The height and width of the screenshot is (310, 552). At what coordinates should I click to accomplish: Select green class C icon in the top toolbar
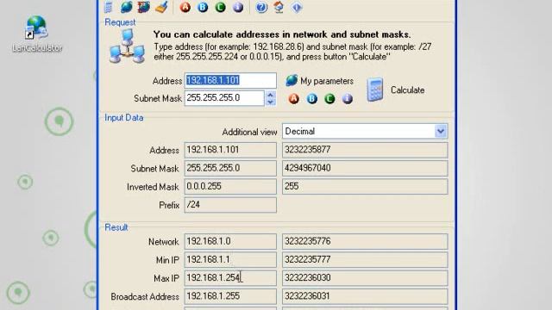coord(221,7)
